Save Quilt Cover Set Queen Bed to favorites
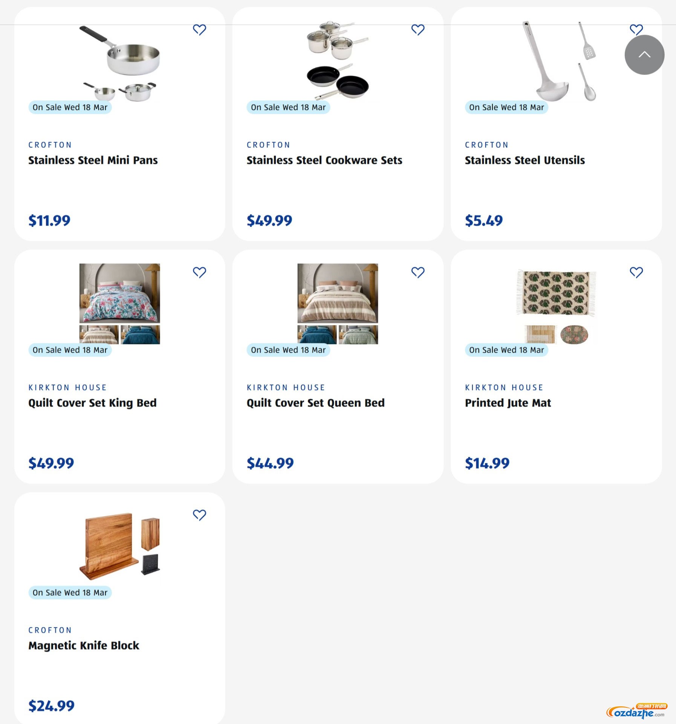676x724 pixels. point(418,272)
